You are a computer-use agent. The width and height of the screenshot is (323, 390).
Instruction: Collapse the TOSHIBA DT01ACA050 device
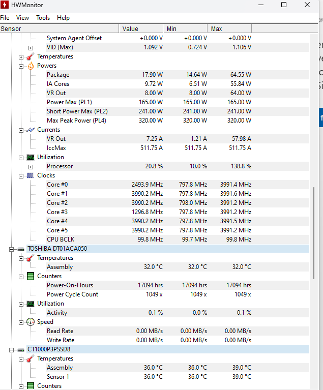click(12, 249)
